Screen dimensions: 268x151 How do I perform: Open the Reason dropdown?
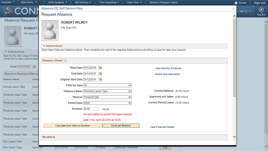pyautogui.click(x=107, y=97)
